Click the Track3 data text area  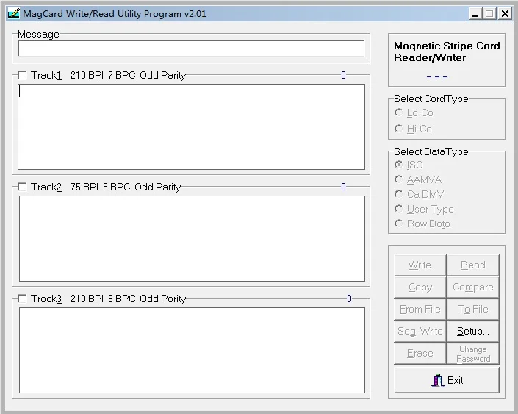click(x=191, y=350)
